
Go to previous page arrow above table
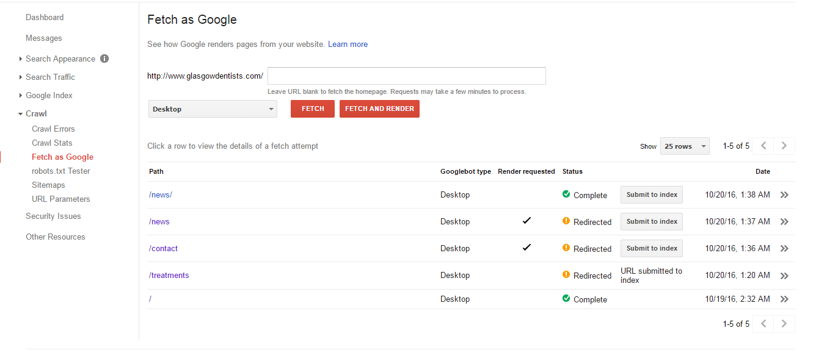(763, 146)
